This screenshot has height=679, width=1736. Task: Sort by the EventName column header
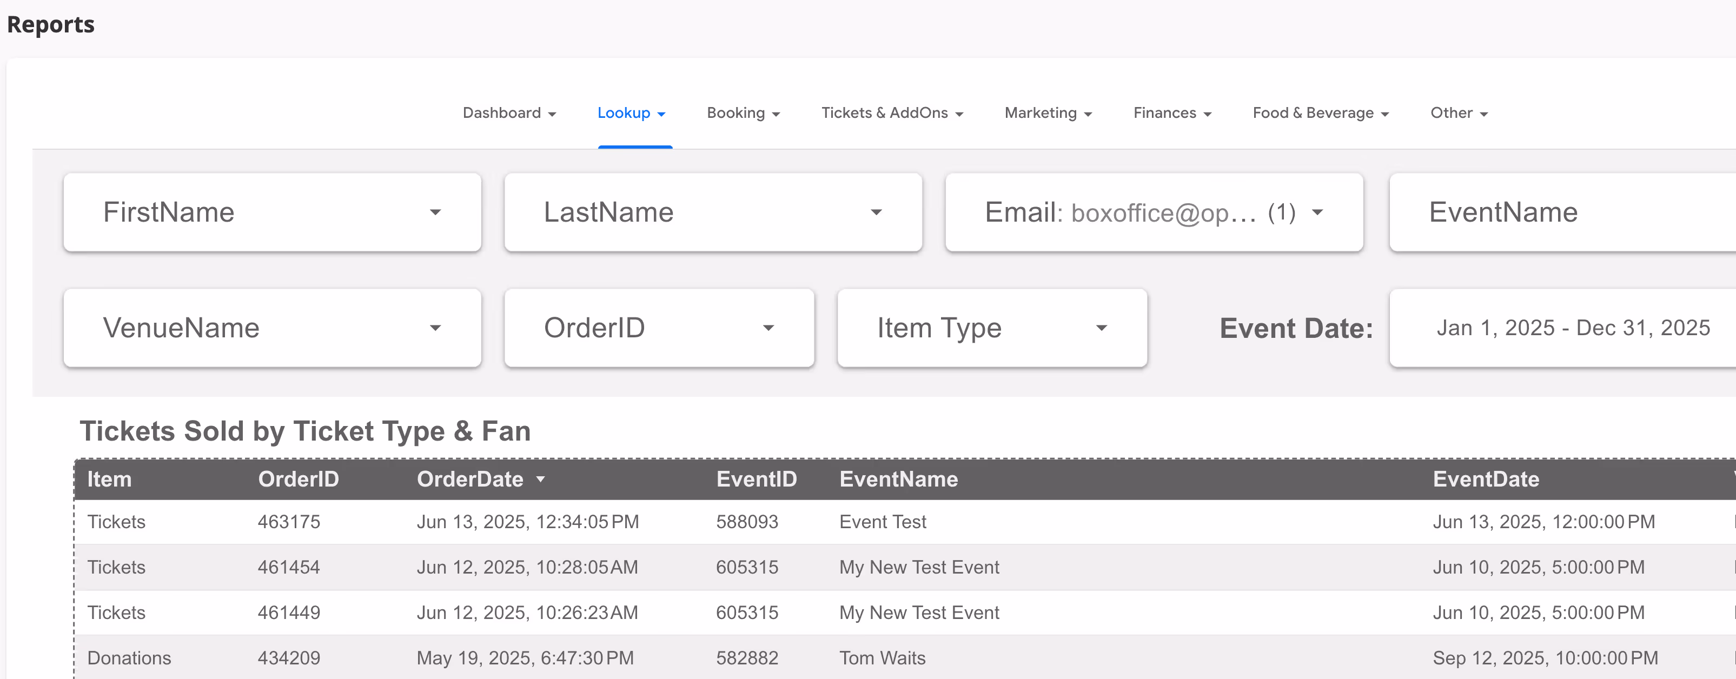(x=898, y=480)
